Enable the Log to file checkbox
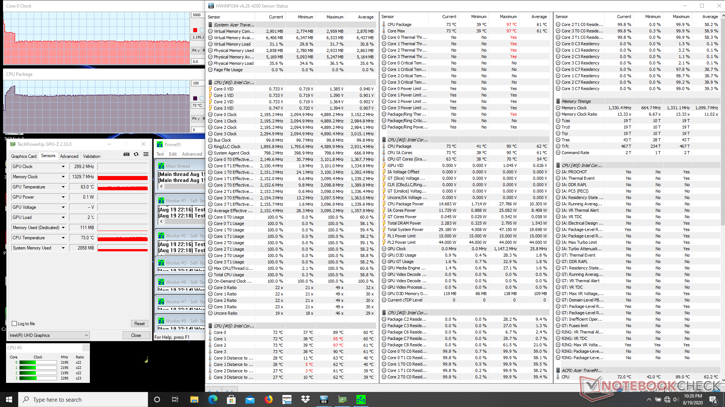Screen dimensions: 725x407 14,324
